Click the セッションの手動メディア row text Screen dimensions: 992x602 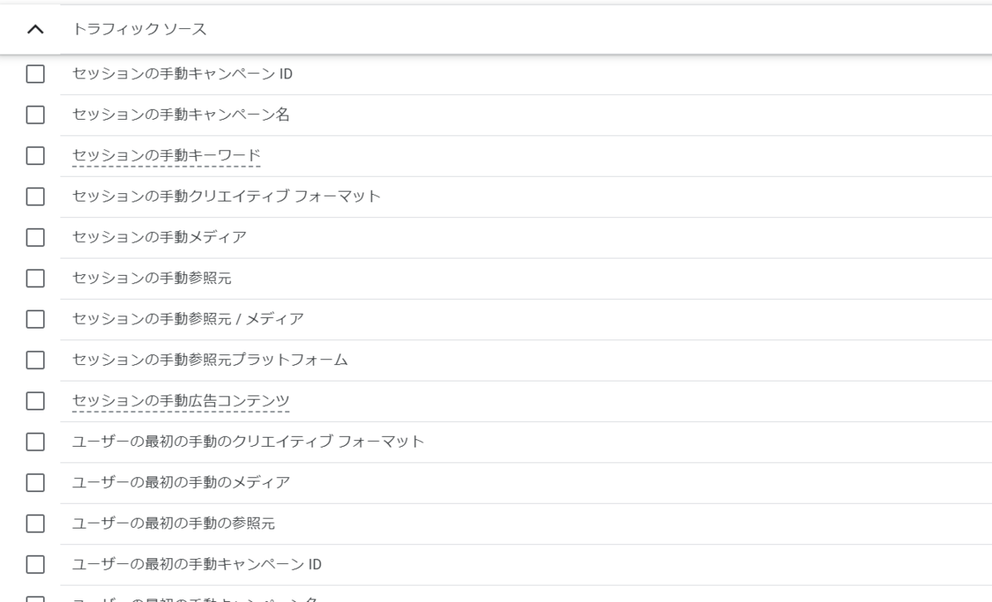click(160, 238)
